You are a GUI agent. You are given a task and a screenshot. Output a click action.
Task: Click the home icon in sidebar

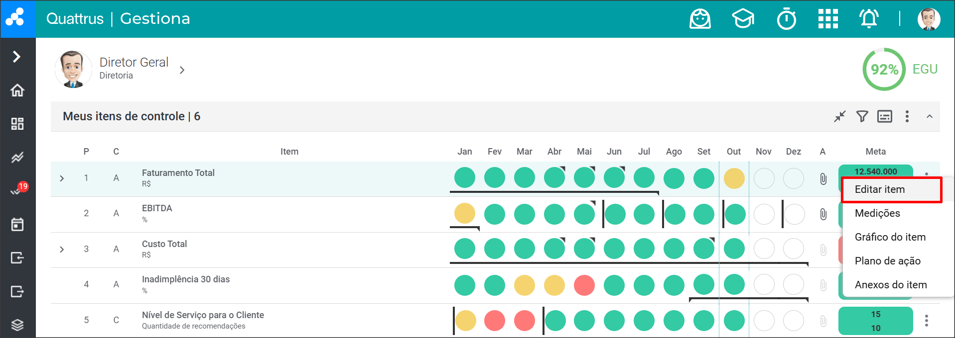[x=17, y=90]
